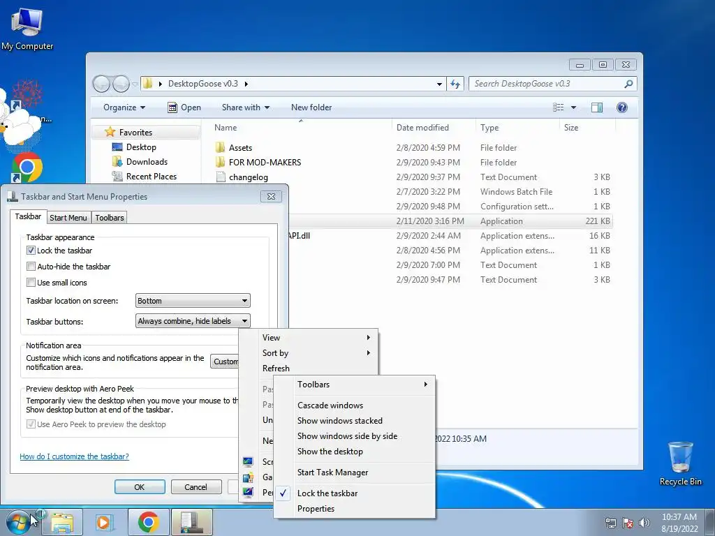
Task: Choose Show windows side by side
Action: pos(347,436)
